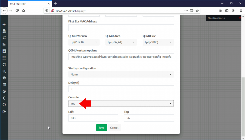Screen dimensions: 245x140
Task: Select the EVE | Topology tab
Action: (x=30, y=4)
